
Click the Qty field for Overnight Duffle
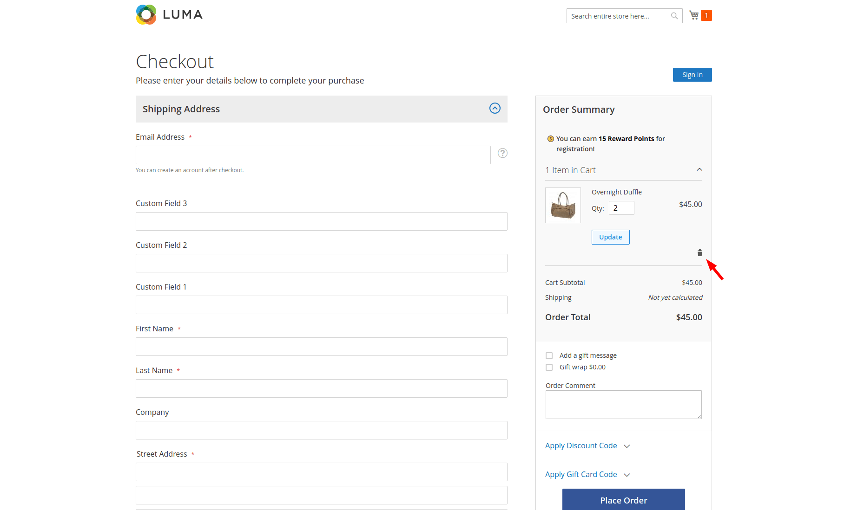(x=621, y=208)
